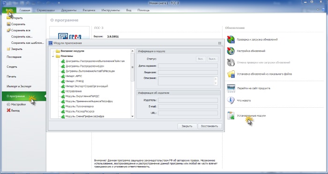Collapse the Плагины tree folder
328x174 pixels.
click(x=53, y=56)
